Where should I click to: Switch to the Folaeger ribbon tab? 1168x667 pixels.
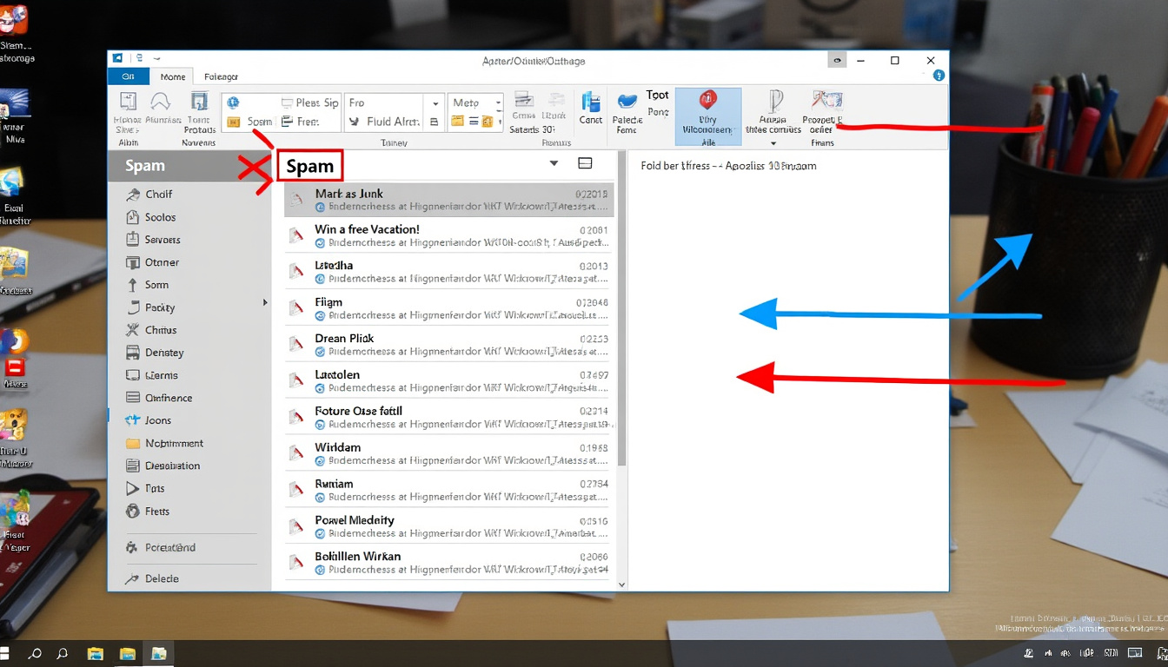221,76
